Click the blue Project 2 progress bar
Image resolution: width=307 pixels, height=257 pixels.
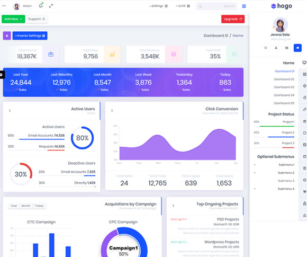tap(281, 137)
